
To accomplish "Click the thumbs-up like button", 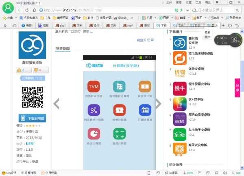I will tap(24, 70).
